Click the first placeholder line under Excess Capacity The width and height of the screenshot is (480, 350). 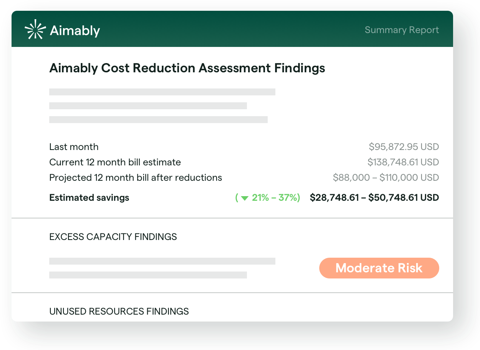tap(162, 261)
